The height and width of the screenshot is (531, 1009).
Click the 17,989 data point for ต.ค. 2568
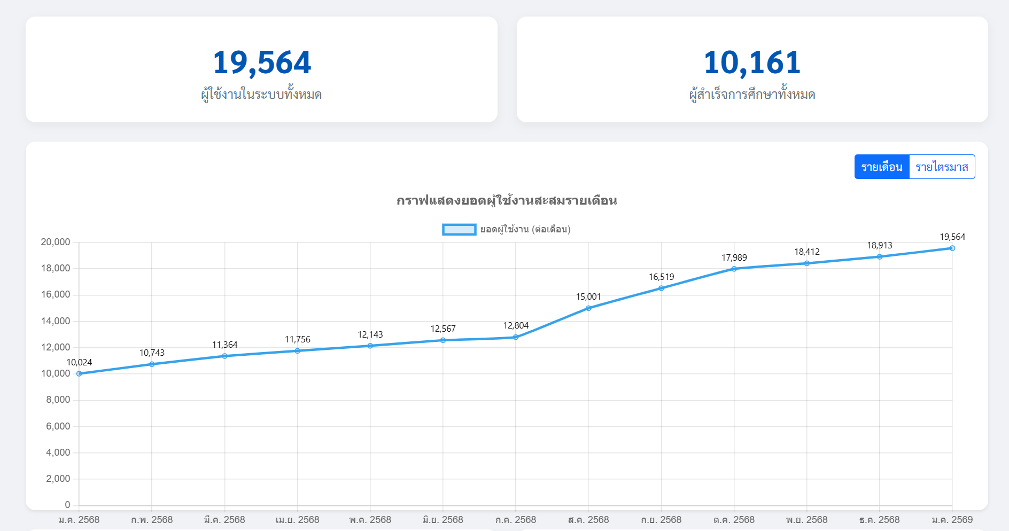[x=734, y=269]
